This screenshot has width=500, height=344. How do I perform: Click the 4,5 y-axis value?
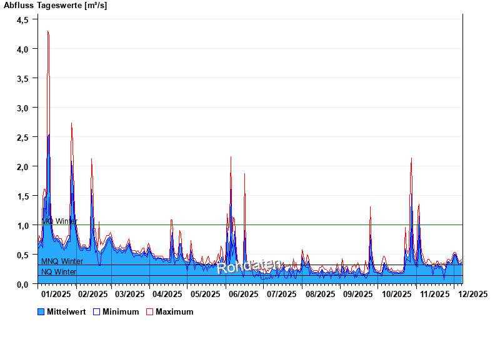(22, 19)
